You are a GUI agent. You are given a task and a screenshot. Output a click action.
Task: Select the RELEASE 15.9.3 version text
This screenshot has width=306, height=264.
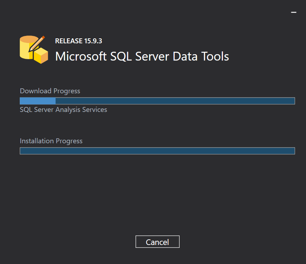(79, 41)
